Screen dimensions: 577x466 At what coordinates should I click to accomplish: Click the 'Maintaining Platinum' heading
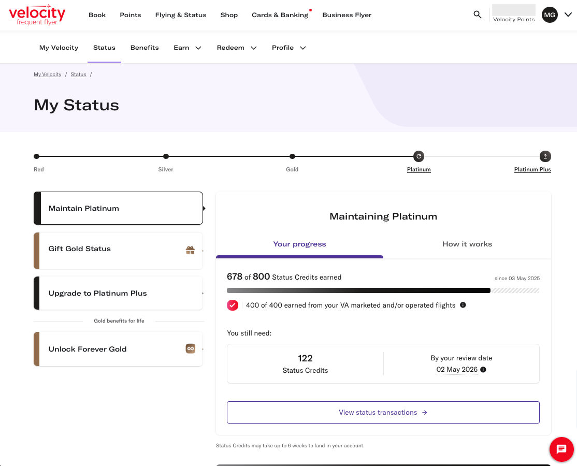pyautogui.click(x=383, y=216)
